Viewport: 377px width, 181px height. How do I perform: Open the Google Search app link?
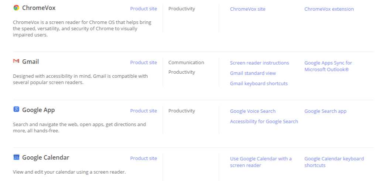pyautogui.click(x=325, y=111)
